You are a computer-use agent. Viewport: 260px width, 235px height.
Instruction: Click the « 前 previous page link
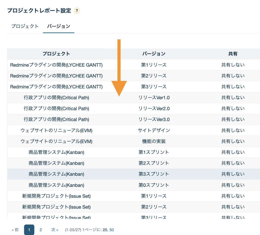click(15, 230)
